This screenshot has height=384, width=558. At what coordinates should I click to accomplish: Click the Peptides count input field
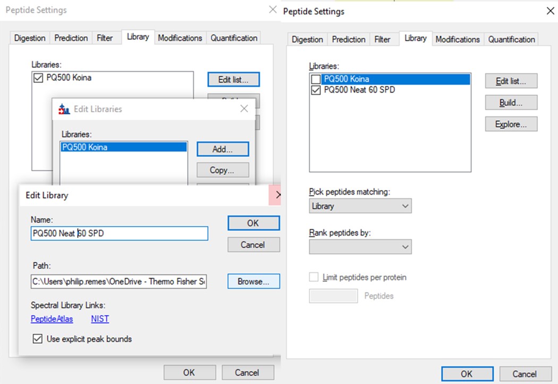333,296
